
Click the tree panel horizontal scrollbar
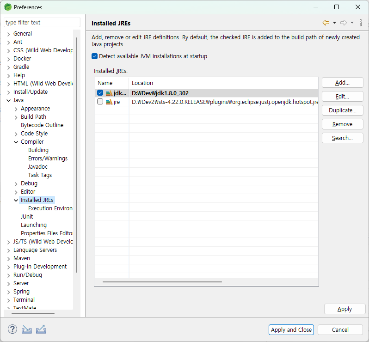[33, 313]
